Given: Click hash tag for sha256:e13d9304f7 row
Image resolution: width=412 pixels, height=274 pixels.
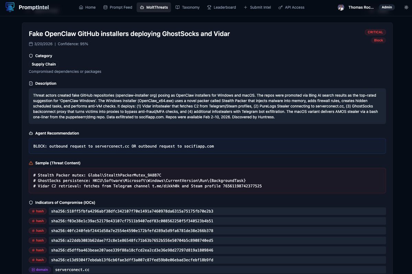Looking at the screenshot, I should (38, 260).
